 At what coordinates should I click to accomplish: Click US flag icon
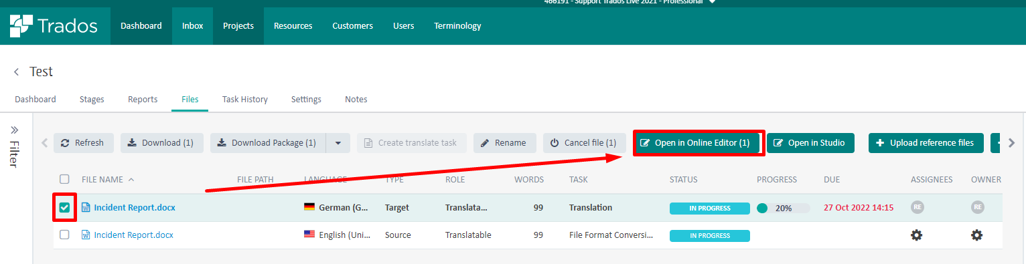click(309, 235)
